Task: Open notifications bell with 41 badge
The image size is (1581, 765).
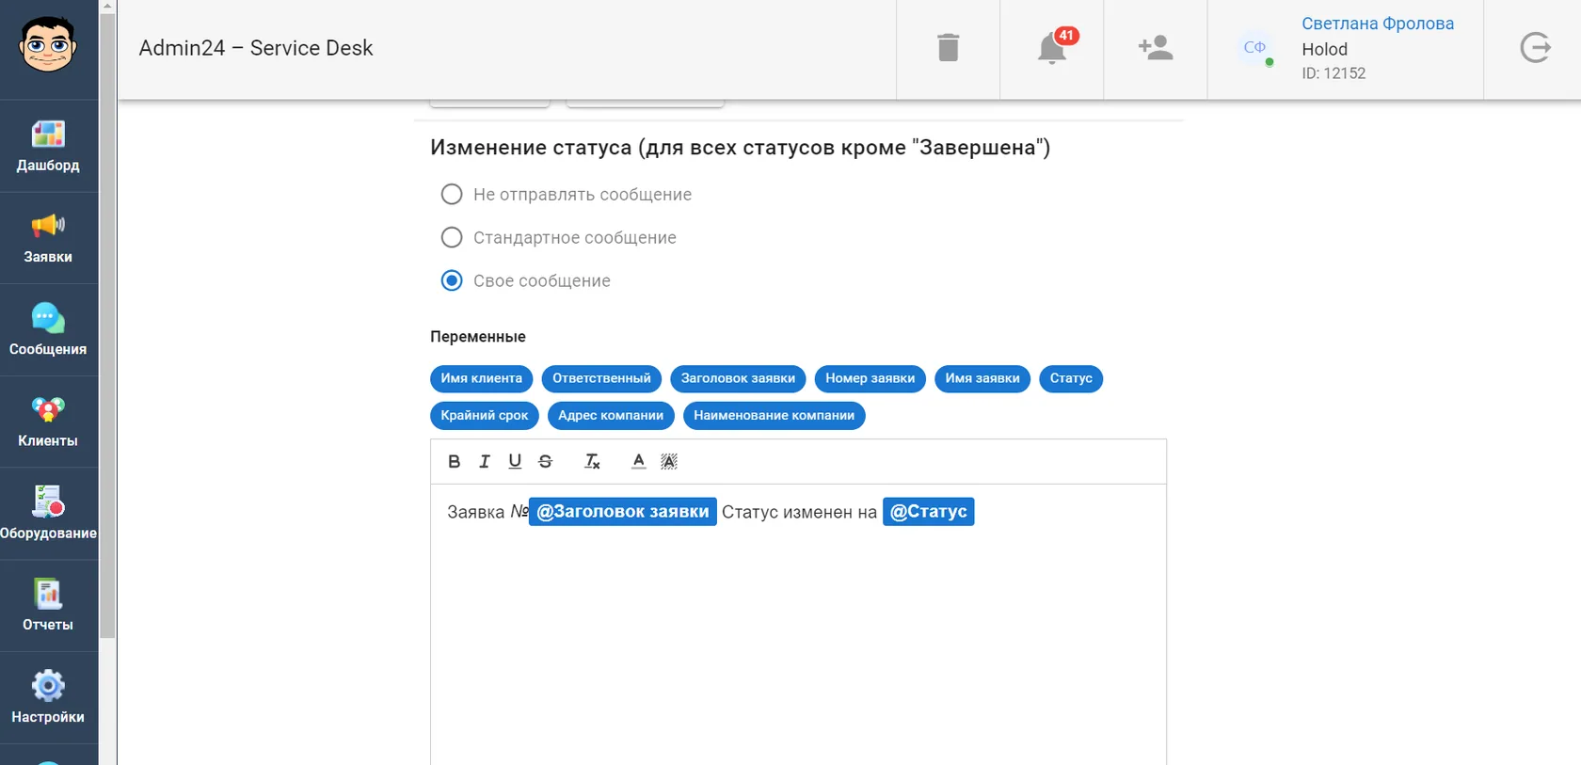Action: click(1054, 47)
